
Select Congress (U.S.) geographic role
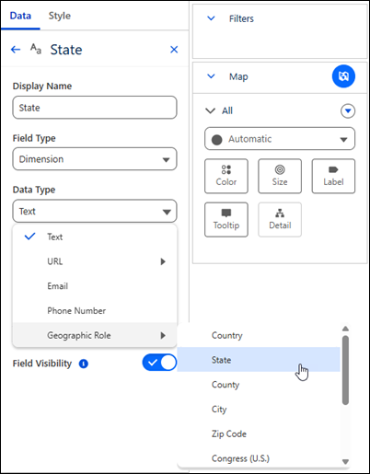pos(259,458)
